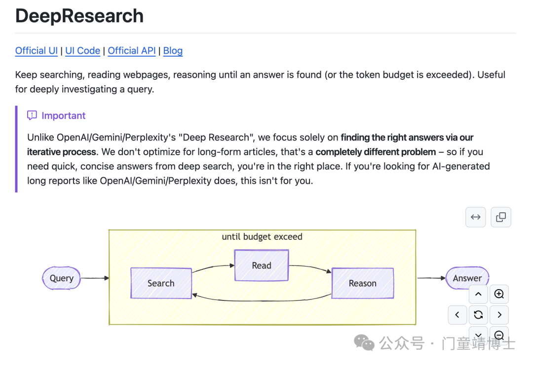
Task: Visit the Blog link
Action: (x=173, y=51)
